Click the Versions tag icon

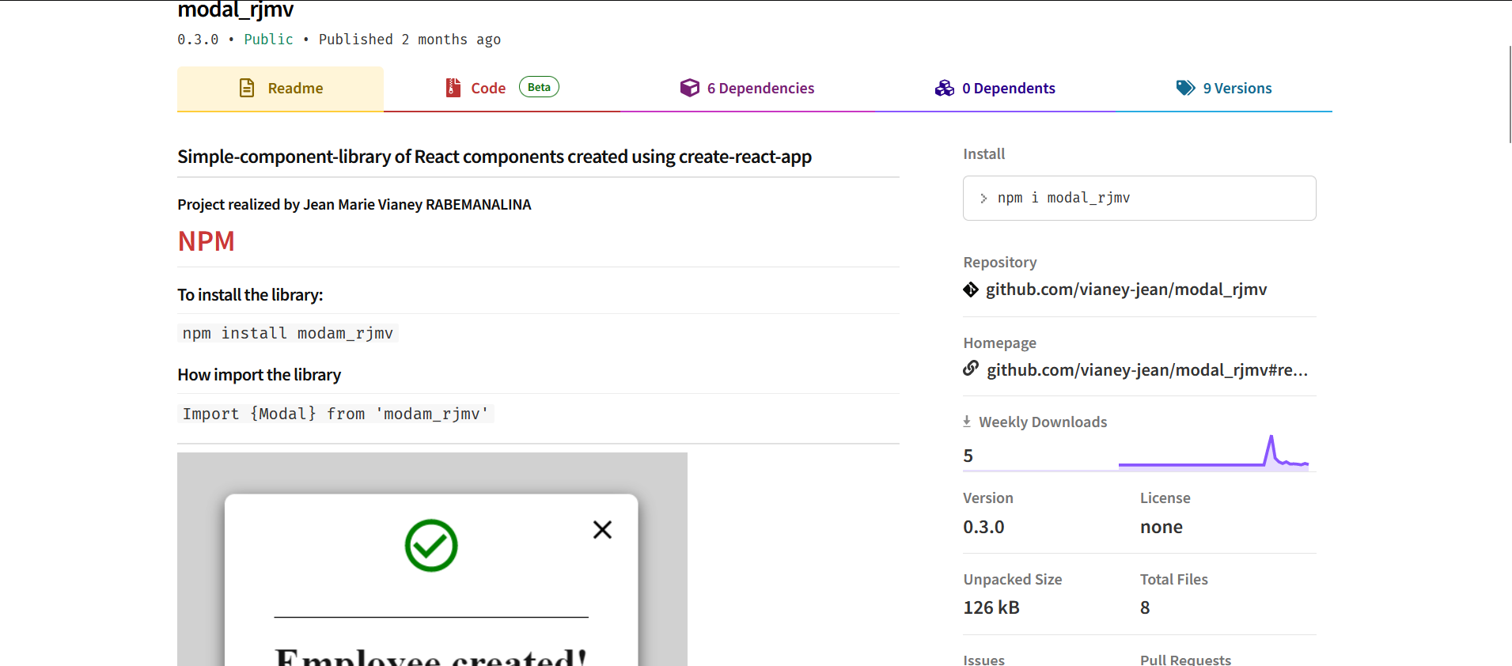[1185, 88]
